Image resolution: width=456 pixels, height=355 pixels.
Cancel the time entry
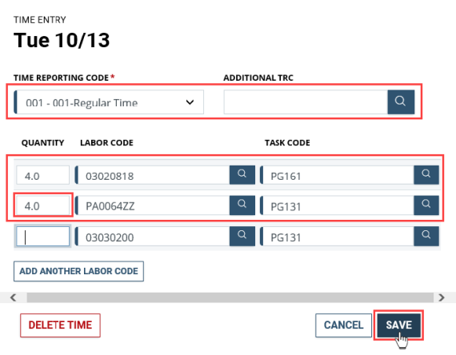[x=343, y=325]
